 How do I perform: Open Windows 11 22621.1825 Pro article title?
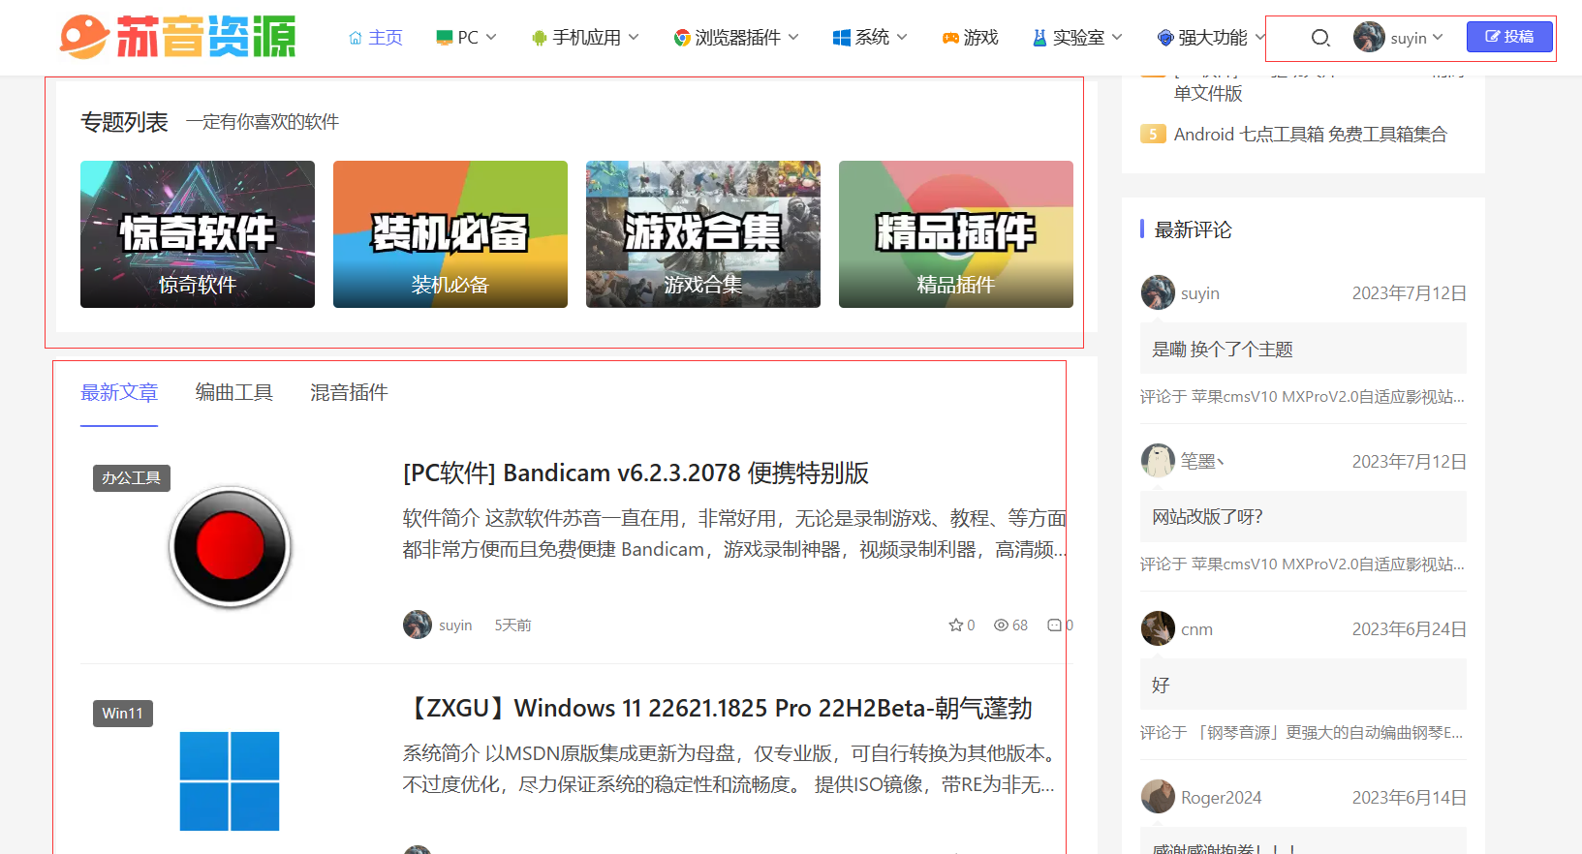[718, 708]
